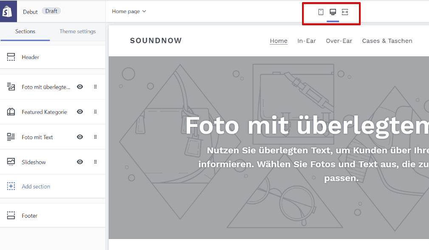Click the Draft status badge
The width and height of the screenshot is (429, 250).
click(51, 11)
